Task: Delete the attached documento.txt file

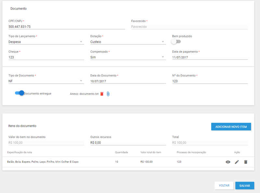Action: click(102, 94)
